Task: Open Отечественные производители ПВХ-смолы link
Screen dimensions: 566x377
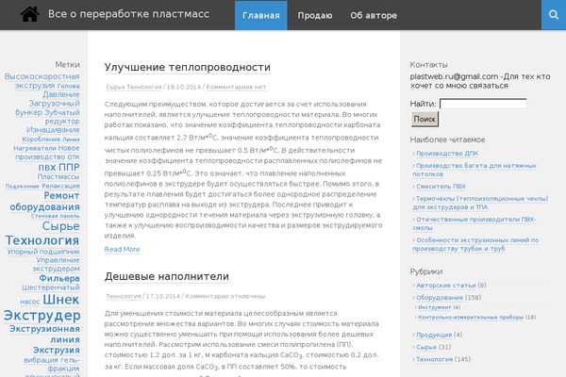Action: [474, 223]
